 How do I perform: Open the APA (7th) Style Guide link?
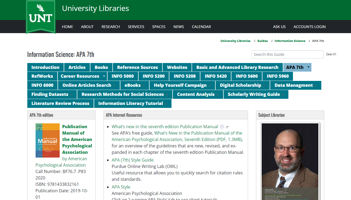coord(132,160)
